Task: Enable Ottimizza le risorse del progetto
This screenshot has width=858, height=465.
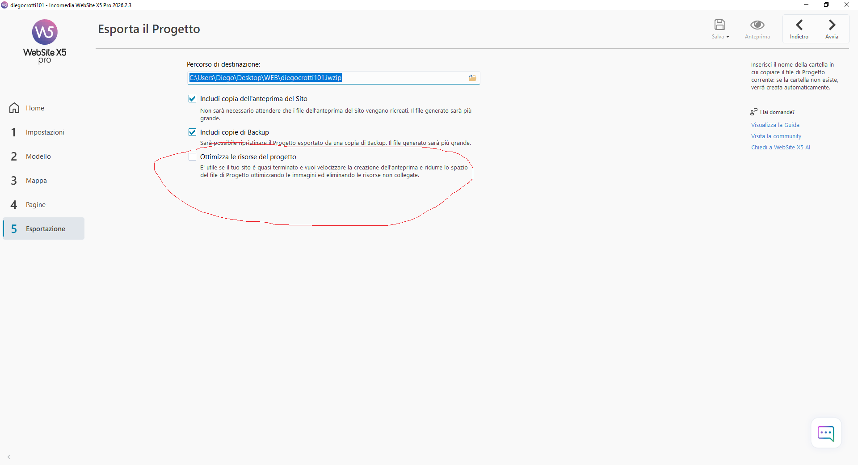Action: (193, 157)
